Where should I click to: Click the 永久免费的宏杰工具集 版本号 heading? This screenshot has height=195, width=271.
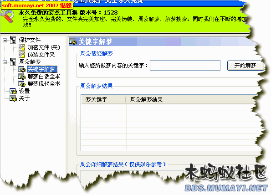pyautogui.click(x=68, y=13)
